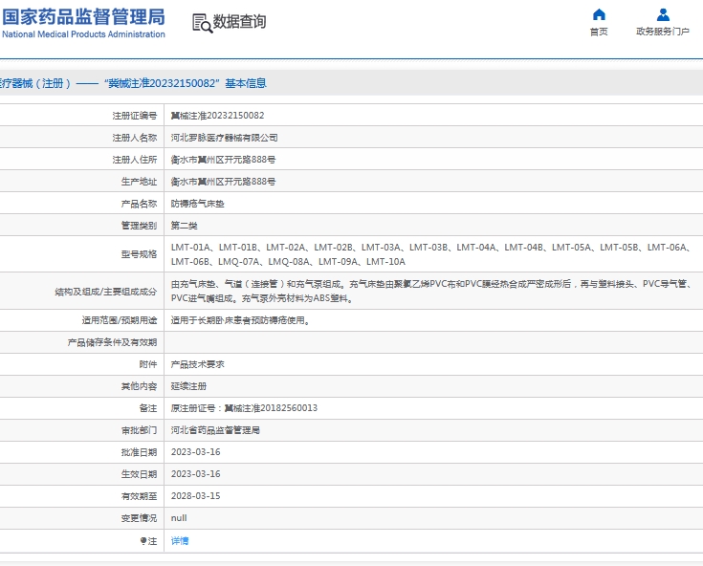Click the 附件 field label
This screenshot has width=703, height=566.
(x=148, y=364)
